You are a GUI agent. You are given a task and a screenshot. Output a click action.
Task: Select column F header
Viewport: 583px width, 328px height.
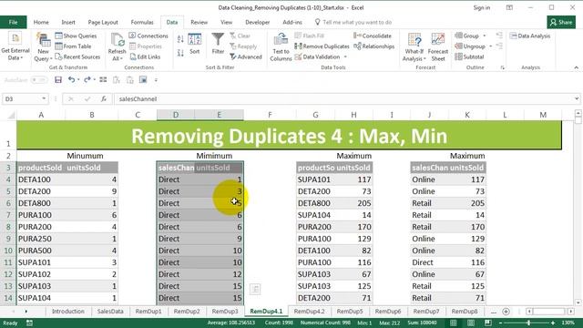point(270,115)
